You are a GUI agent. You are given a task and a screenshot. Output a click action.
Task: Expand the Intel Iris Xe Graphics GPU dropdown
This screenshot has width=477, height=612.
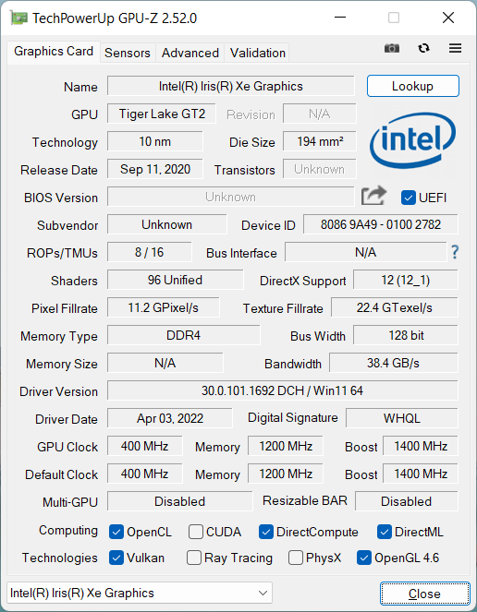(140, 593)
